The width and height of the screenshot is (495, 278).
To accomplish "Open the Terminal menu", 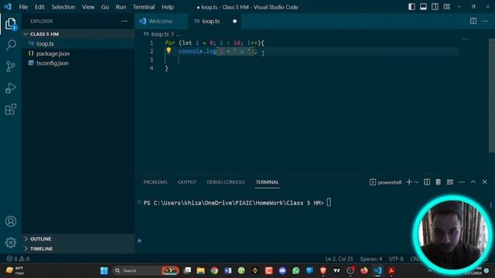I will pos(144,7).
